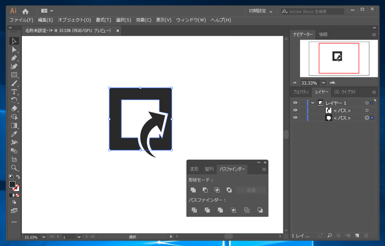Click the Fill color swatch
This screenshot has height=246, width=385.
click(x=12, y=184)
